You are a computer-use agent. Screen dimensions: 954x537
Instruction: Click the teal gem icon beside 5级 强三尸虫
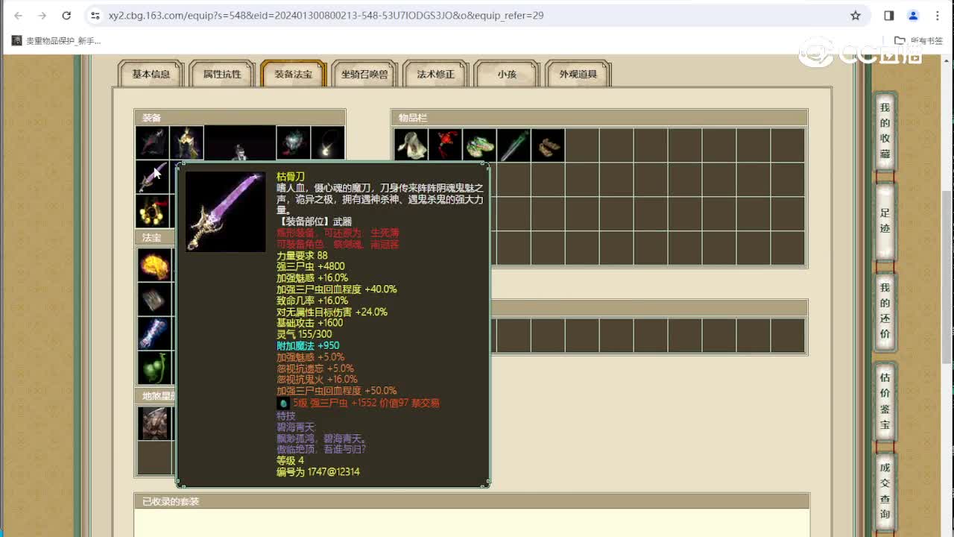[283, 403]
